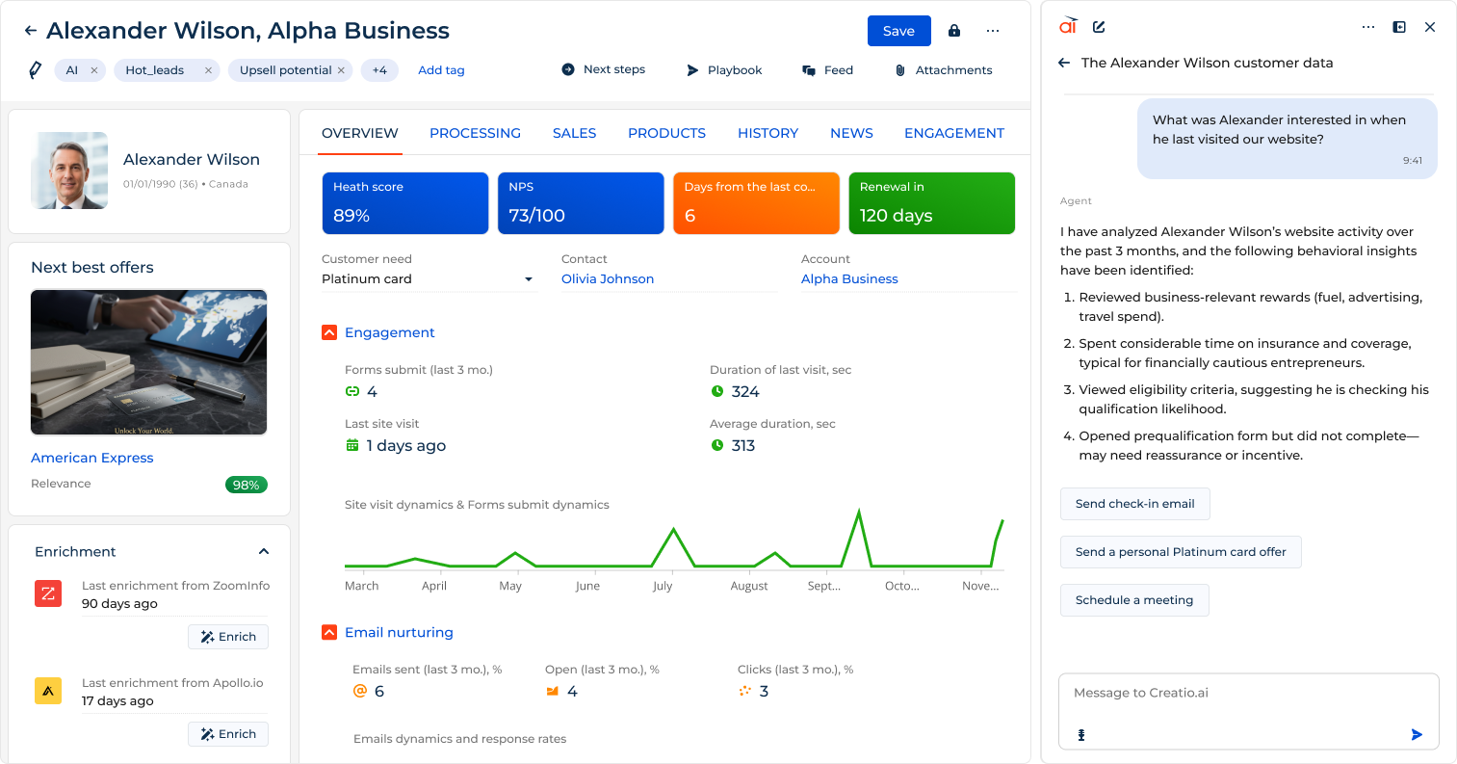This screenshot has height=764, width=1457.
Task: Click the Schedule a meeting button
Action: click(x=1134, y=599)
